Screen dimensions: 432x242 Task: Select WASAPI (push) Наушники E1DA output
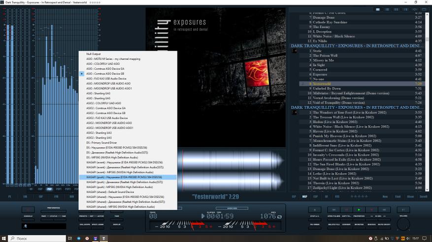pos(124,177)
